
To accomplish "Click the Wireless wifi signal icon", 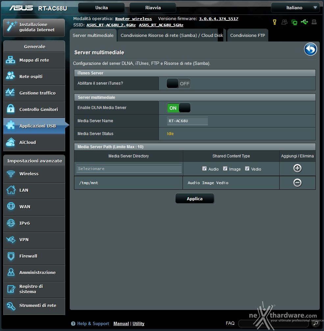I will coord(11,174).
